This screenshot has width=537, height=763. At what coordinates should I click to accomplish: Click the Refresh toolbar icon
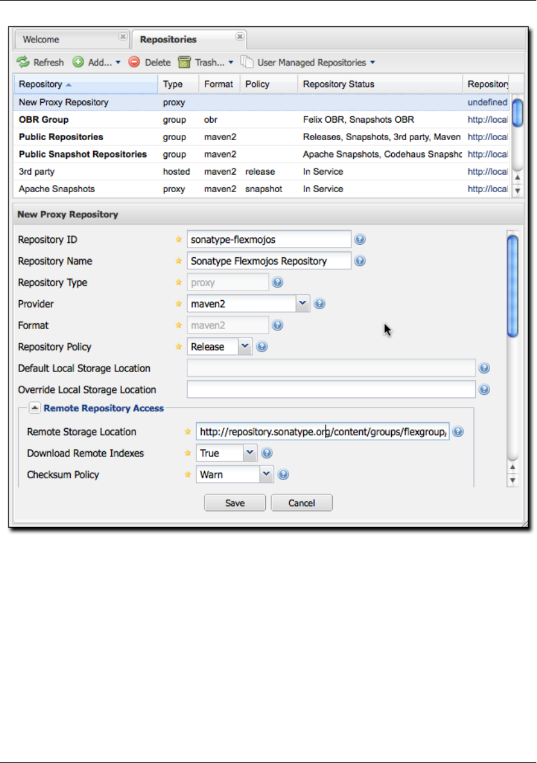(23, 62)
